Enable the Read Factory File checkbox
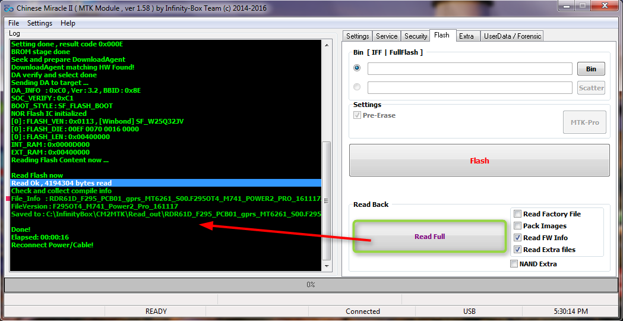 click(518, 214)
